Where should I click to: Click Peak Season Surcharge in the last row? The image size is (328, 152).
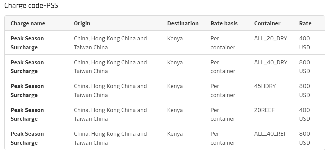point(27,138)
